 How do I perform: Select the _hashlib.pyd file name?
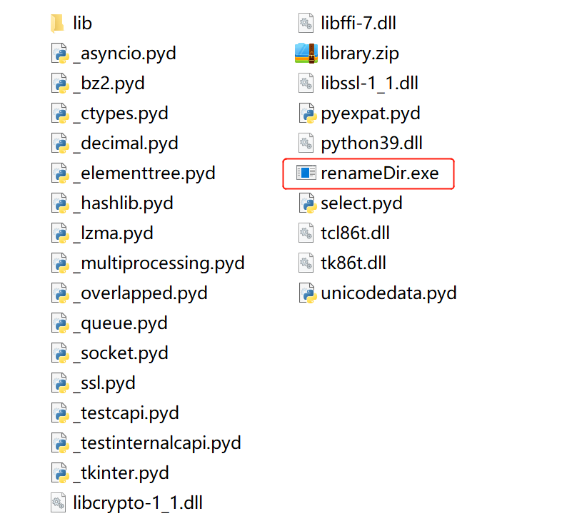pos(123,203)
